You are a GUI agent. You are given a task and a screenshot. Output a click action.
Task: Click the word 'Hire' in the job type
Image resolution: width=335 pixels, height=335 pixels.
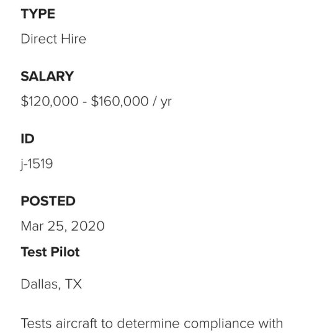tap(73, 39)
